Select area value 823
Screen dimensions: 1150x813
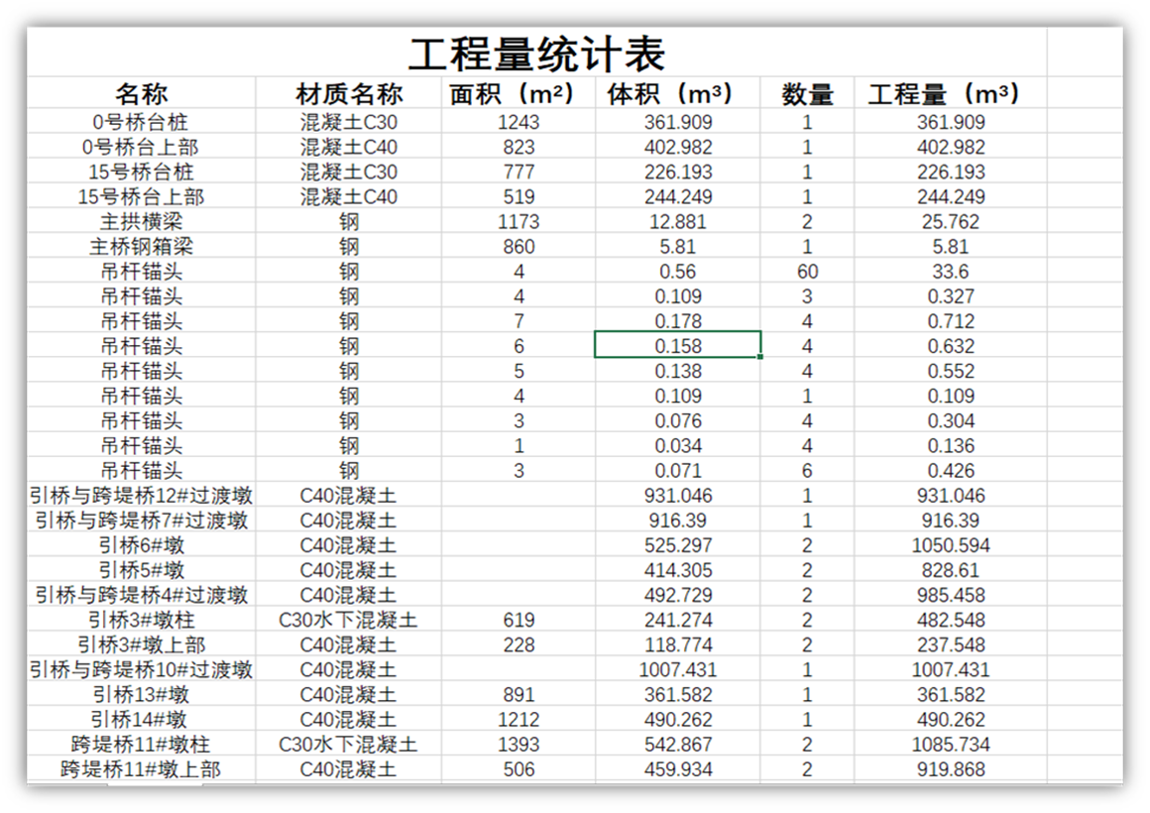coord(518,147)
